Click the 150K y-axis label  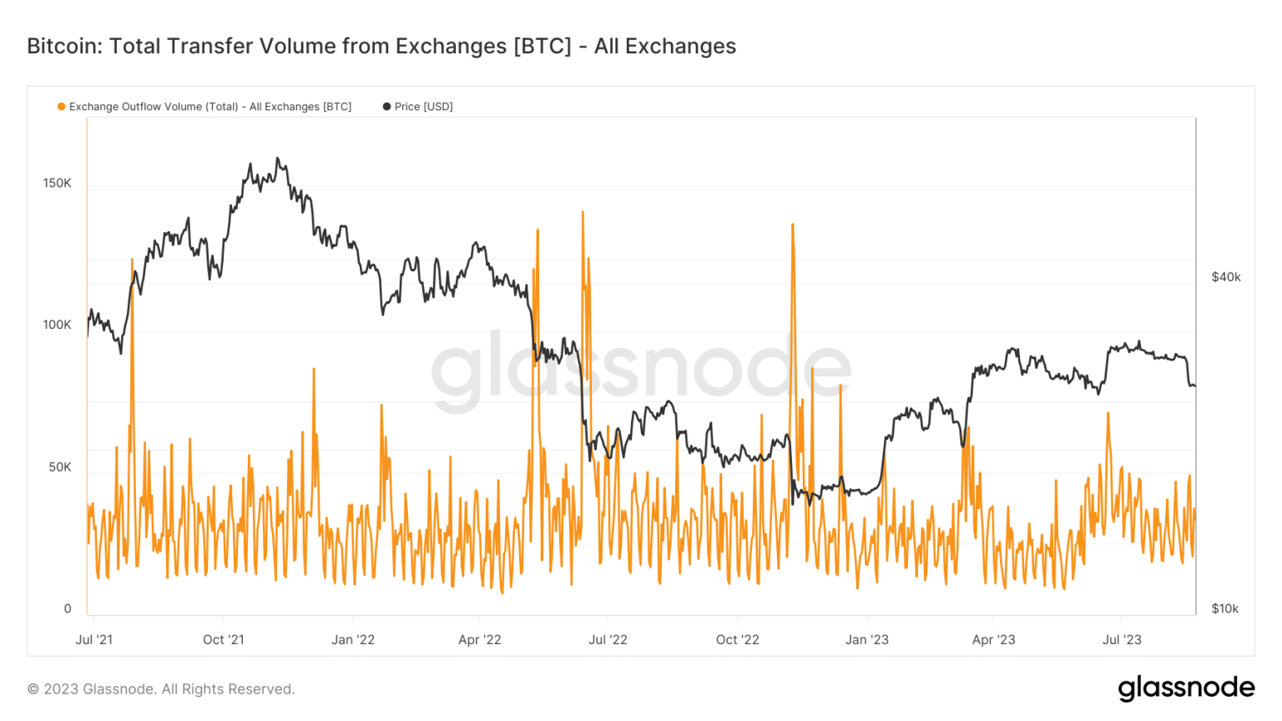[x=58, y=184]
